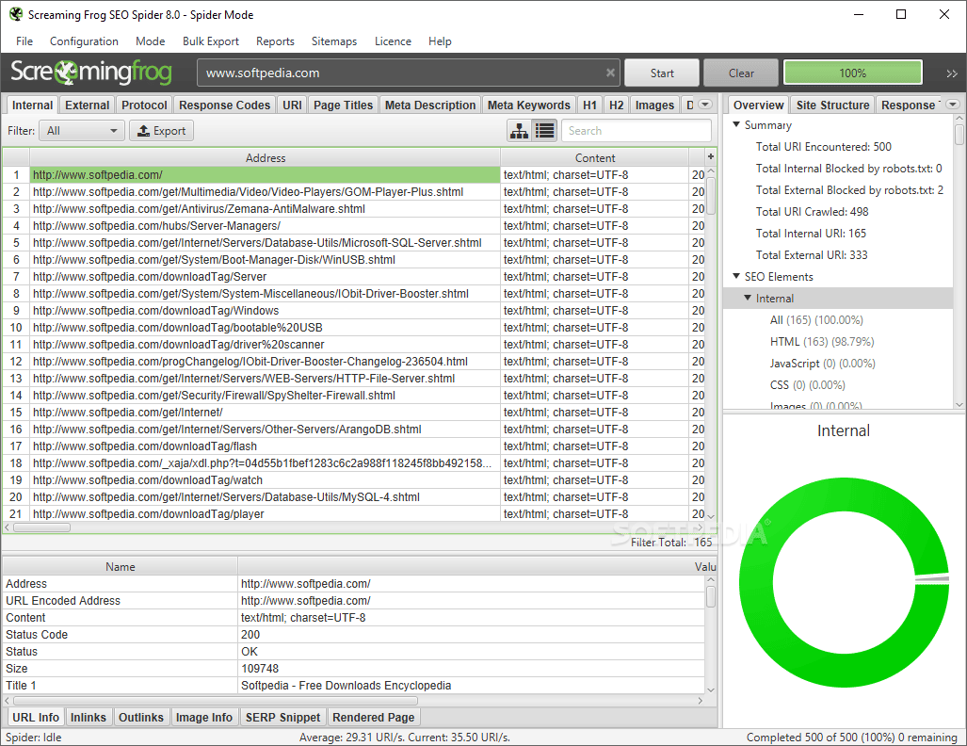
Task: Click the Search input field
Action: tap(637, 131)
